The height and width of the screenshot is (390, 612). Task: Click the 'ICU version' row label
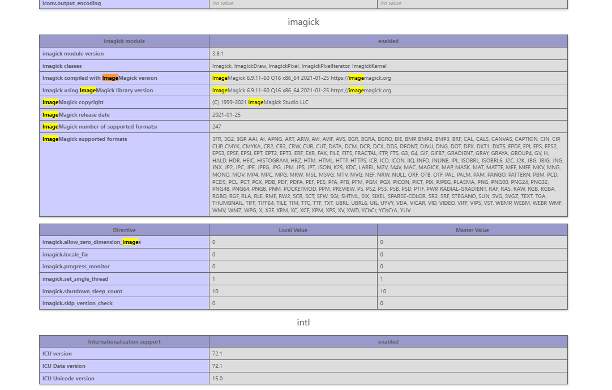tap(57, 354)
